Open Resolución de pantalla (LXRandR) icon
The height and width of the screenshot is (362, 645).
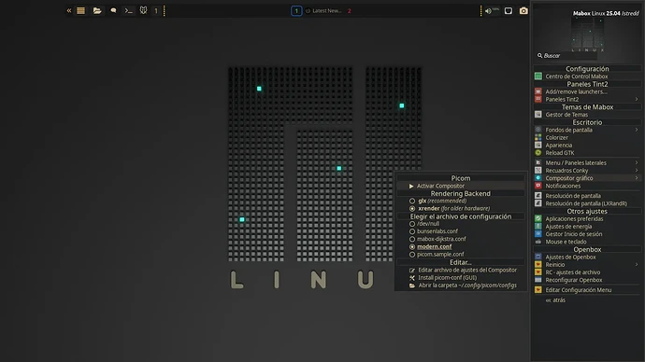pos(538,203)
